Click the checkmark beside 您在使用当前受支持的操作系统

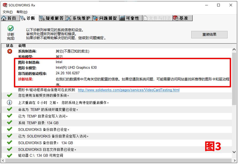pyautogui.click(x=10, y=95)
